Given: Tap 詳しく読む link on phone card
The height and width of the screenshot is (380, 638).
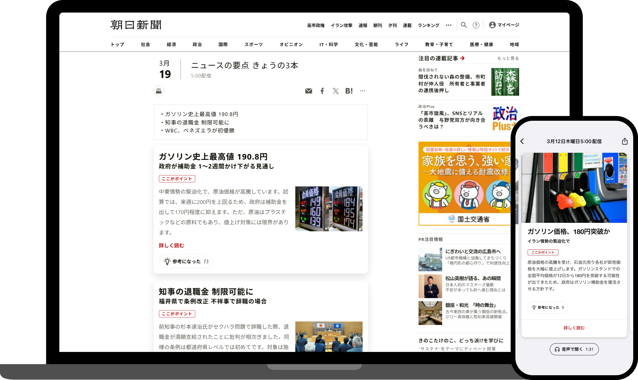Looking at the screenshot, I should click(x=574, y=328).
